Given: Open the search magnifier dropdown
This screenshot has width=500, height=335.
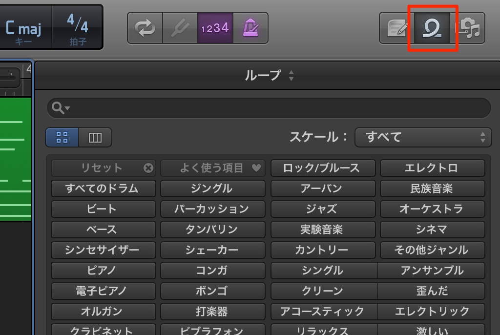Looking at the screenshot, I should click(61, 108).
